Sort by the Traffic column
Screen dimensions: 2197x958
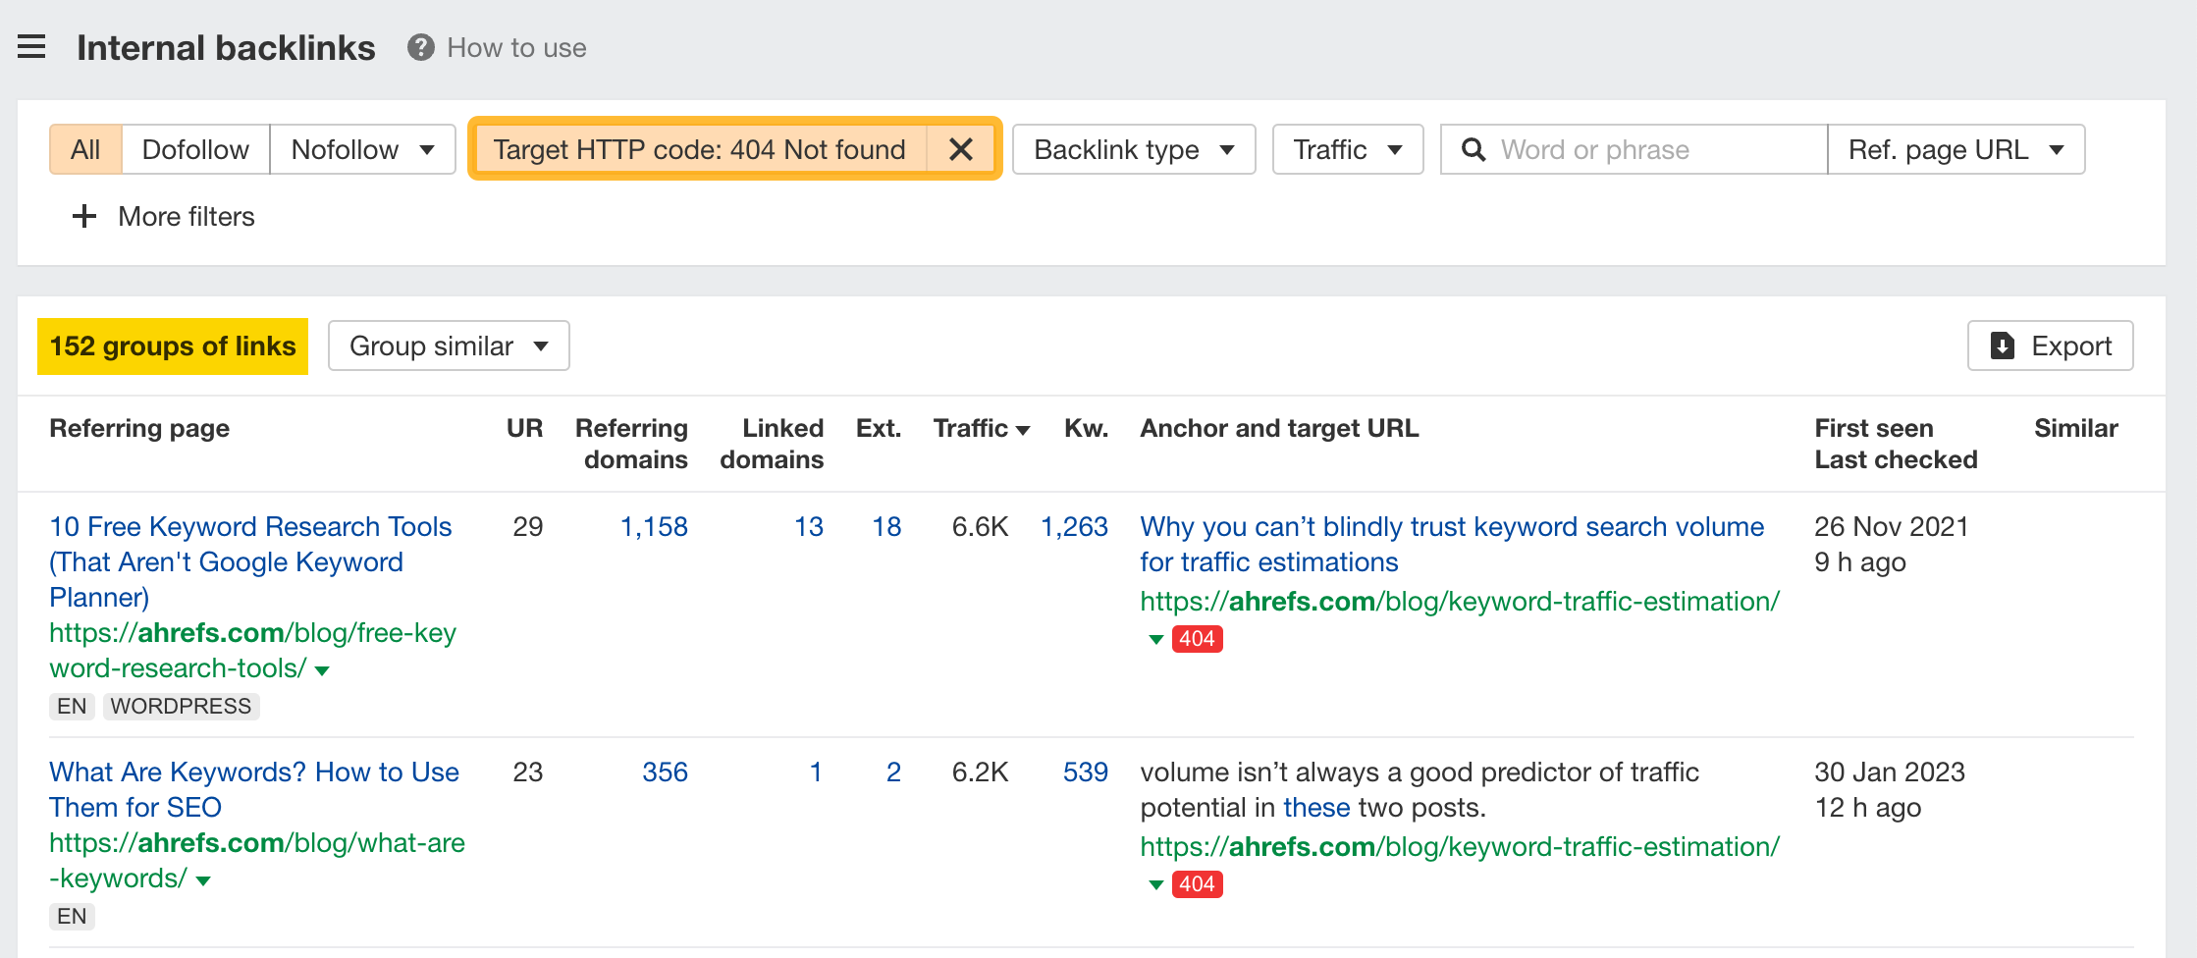coord(981,428)
